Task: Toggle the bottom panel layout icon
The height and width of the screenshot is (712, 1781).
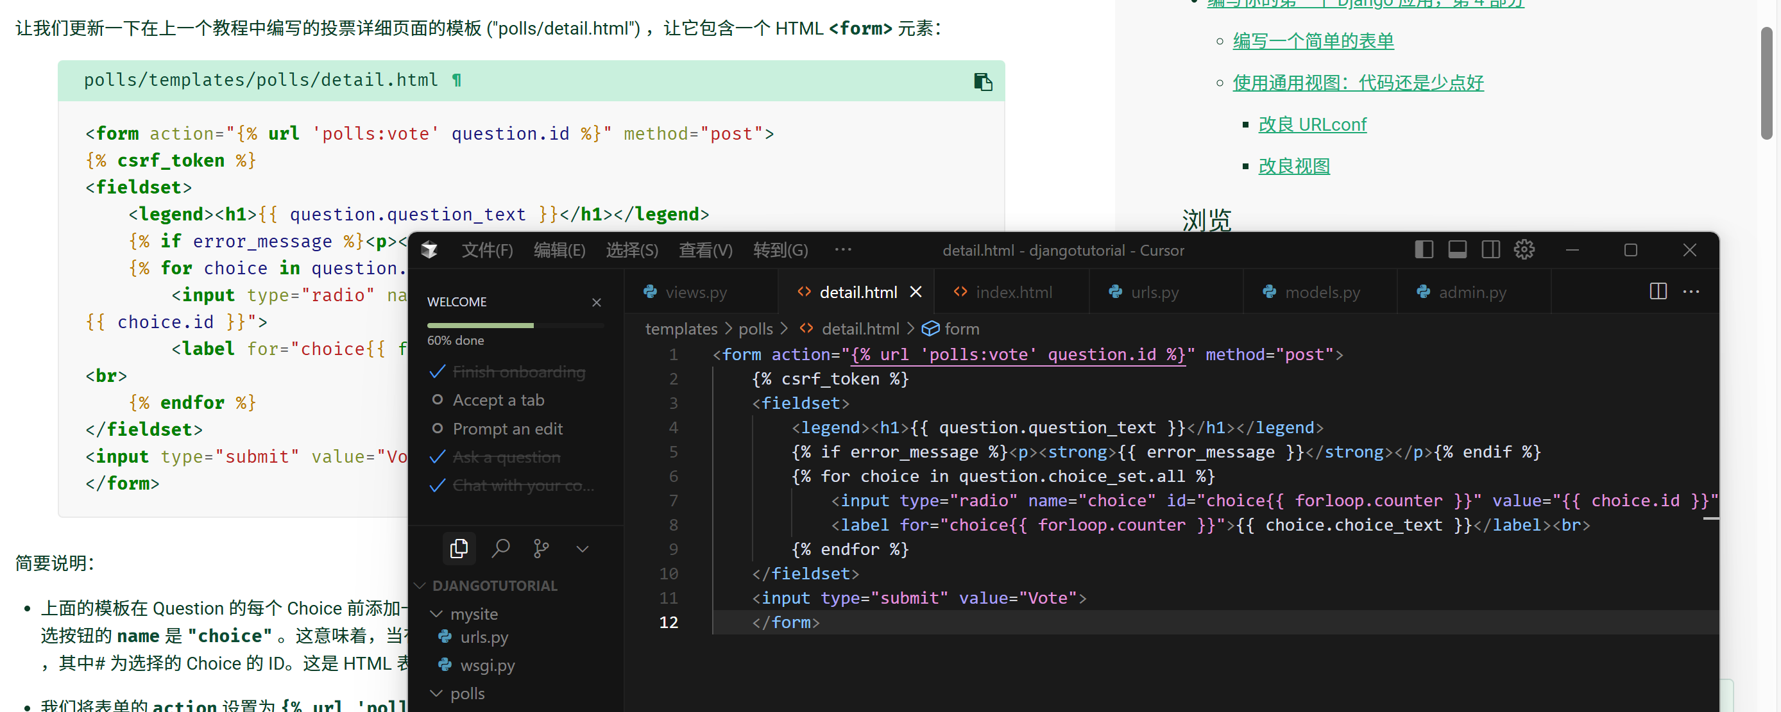Action: (x=1457, y=250)
